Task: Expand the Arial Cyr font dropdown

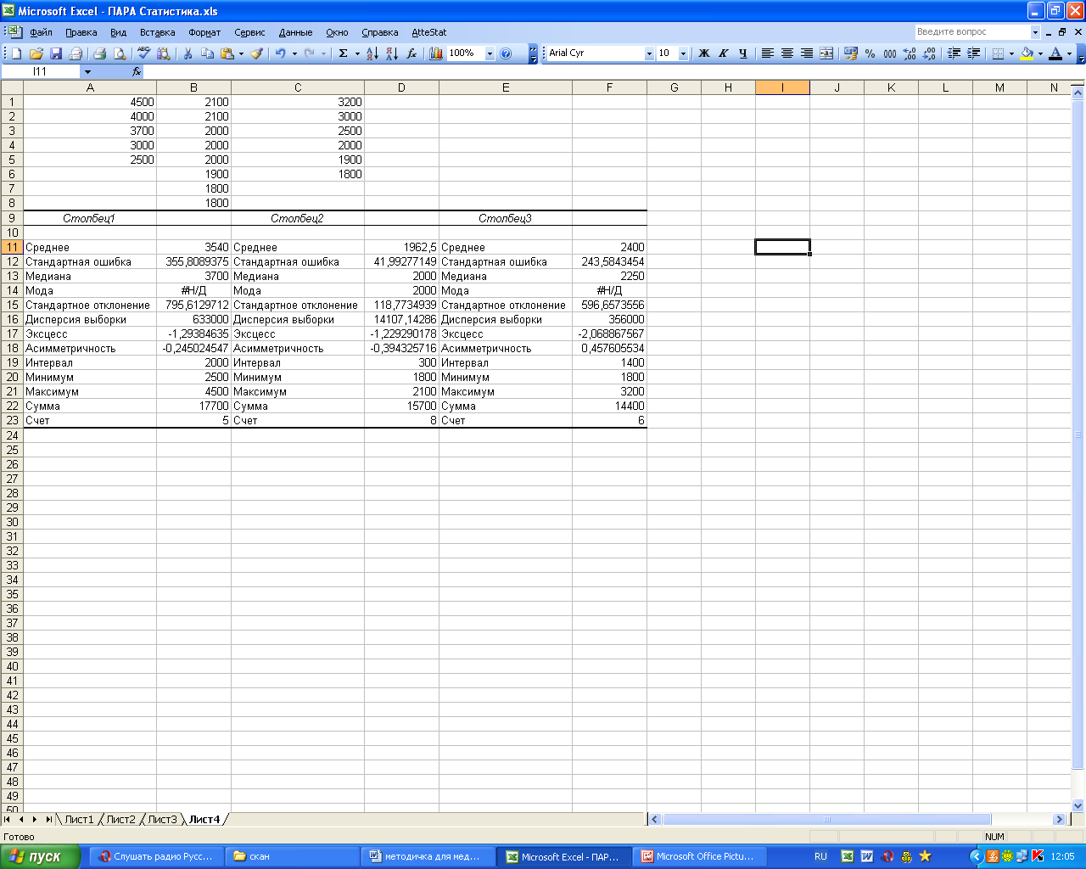Action: (649, 53)
